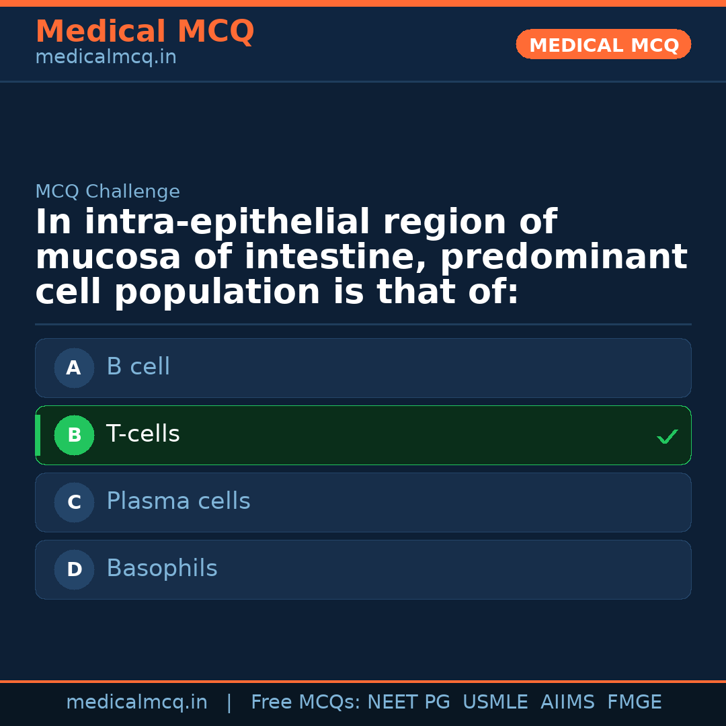
Task: Open the Medical MCQ header title
Action: [145, 32]
